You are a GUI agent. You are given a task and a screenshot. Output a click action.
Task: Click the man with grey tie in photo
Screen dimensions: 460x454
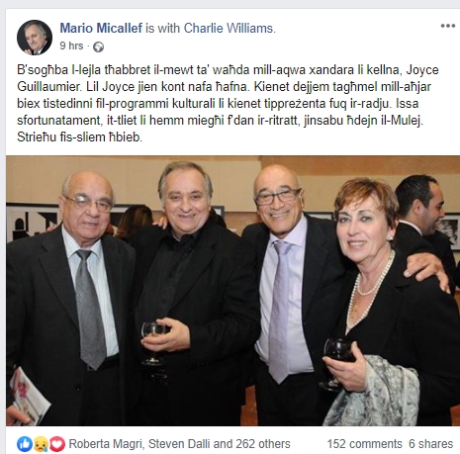click(69, 297)
